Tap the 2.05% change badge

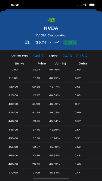tap(70, 42)
